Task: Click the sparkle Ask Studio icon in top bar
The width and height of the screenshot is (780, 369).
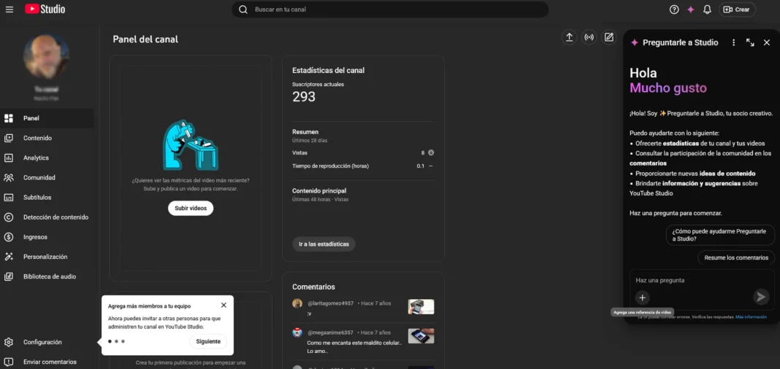Action: pyautogui.click(x=690, y=9)
